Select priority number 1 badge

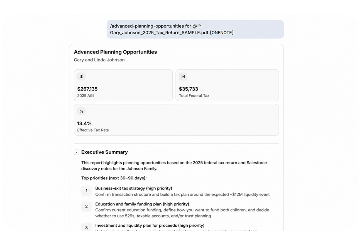pos(86,191)
